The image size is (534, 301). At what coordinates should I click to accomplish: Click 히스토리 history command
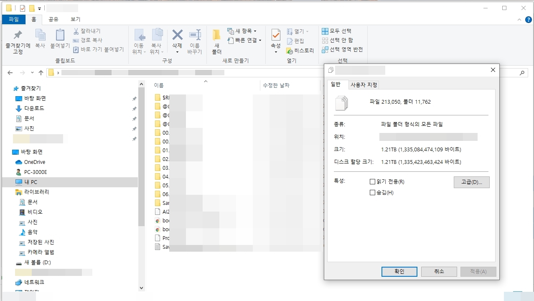[300, 51]
